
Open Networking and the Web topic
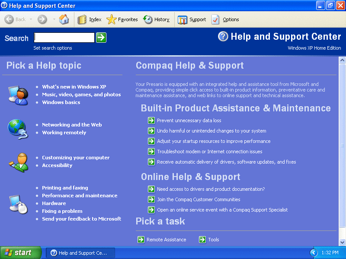click(x=72, y=125)
